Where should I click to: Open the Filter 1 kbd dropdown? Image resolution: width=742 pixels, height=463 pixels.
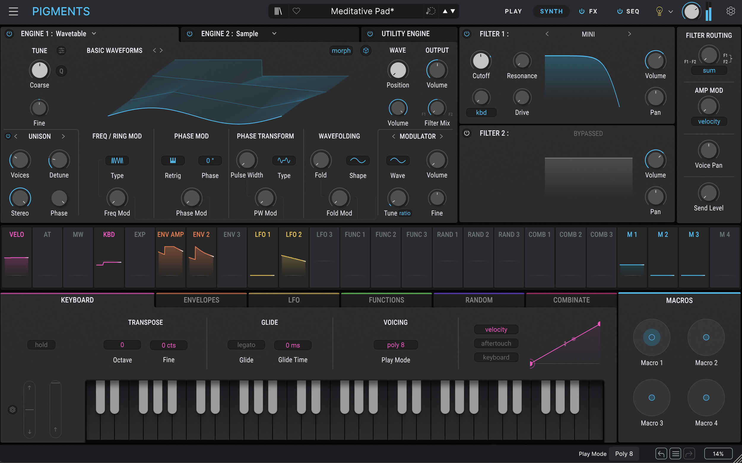click(481, 113)
